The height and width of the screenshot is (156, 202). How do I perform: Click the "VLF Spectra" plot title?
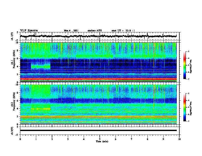[29, 31]
